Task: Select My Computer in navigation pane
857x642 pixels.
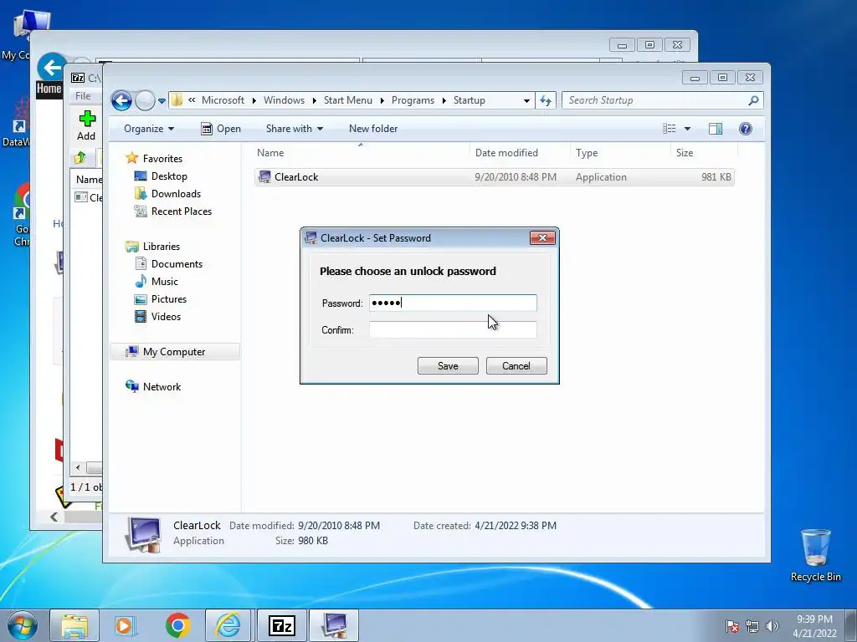Action: (175, 352)
